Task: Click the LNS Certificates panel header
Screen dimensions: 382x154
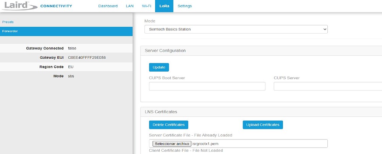Action: click(x=161, y=112)
